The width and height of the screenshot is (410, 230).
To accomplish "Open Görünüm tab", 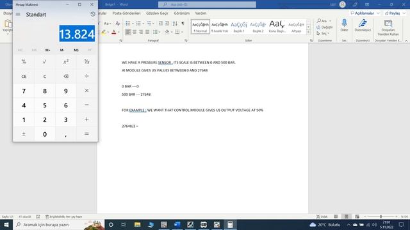I will coord(182,13).
